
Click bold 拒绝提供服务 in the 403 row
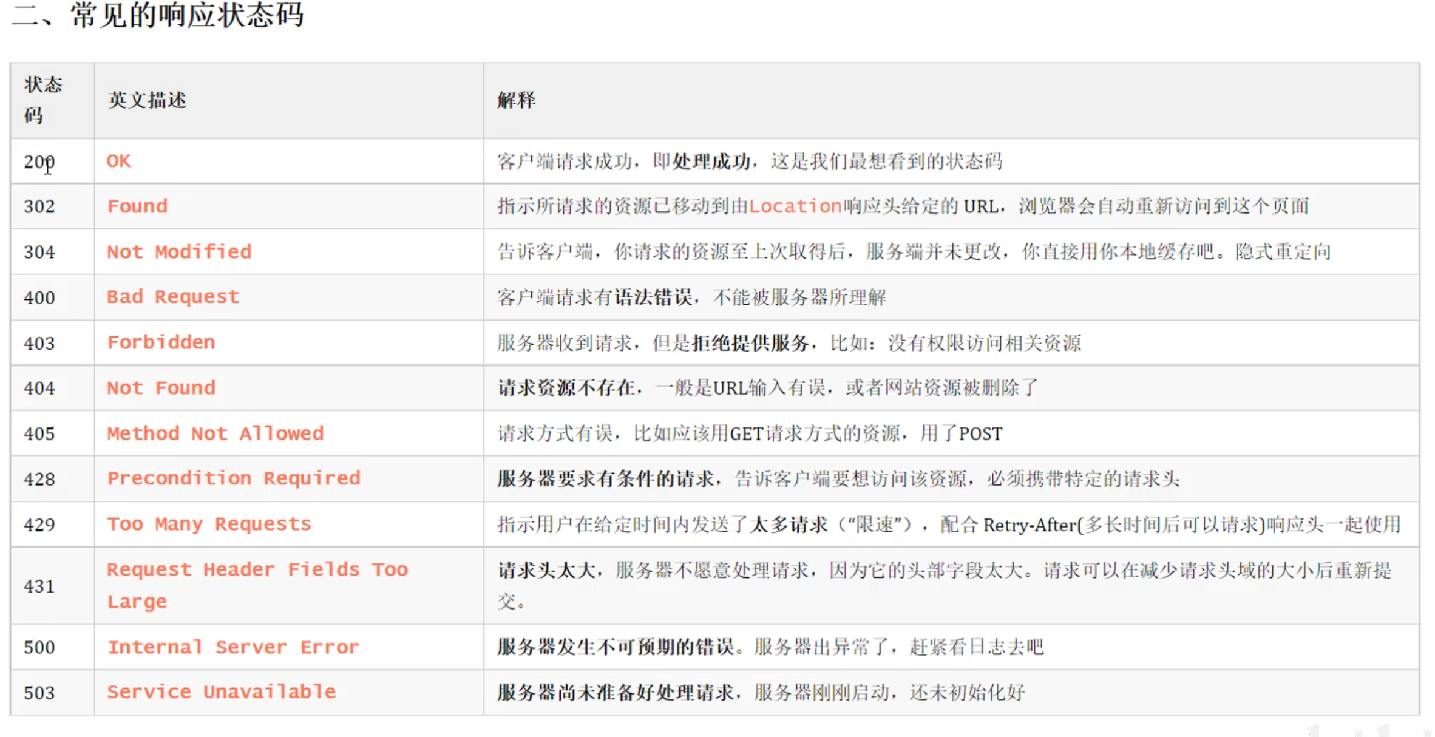pyautogui.click(x=750, y=343)
